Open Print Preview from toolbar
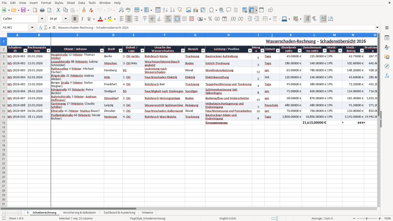This screenshot has height=221, width=393. click(x=49, y=10)
